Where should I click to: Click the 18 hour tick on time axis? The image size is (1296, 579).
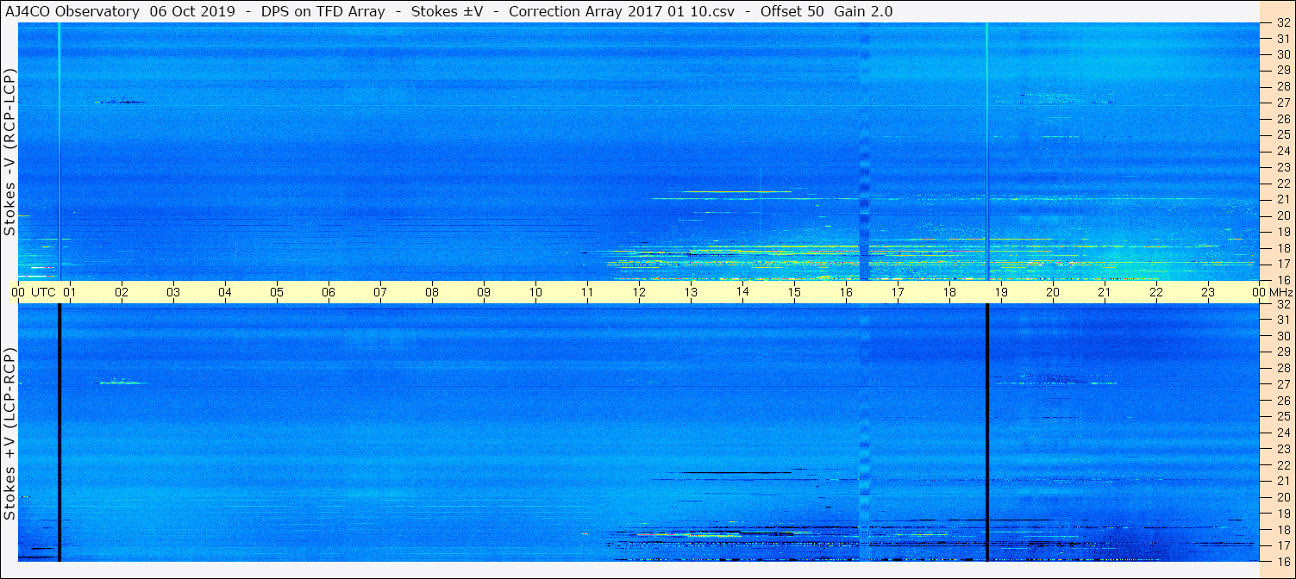949,292
